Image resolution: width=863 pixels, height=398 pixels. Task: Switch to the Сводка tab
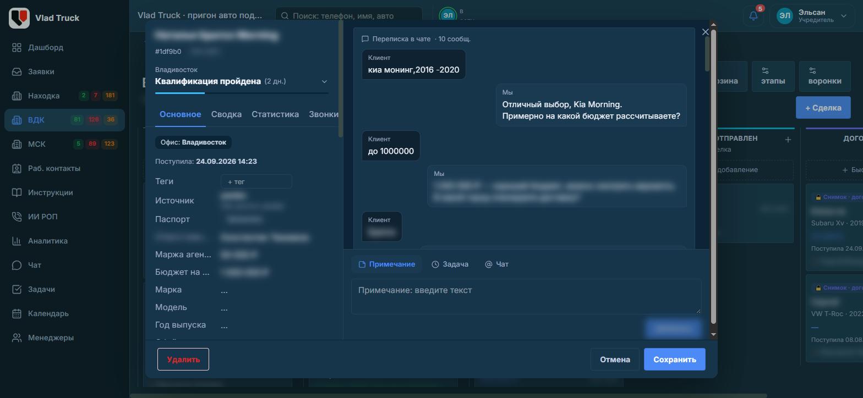point(226,114)
